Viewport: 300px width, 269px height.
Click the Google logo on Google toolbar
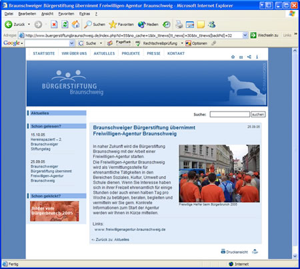click(11, 43)
